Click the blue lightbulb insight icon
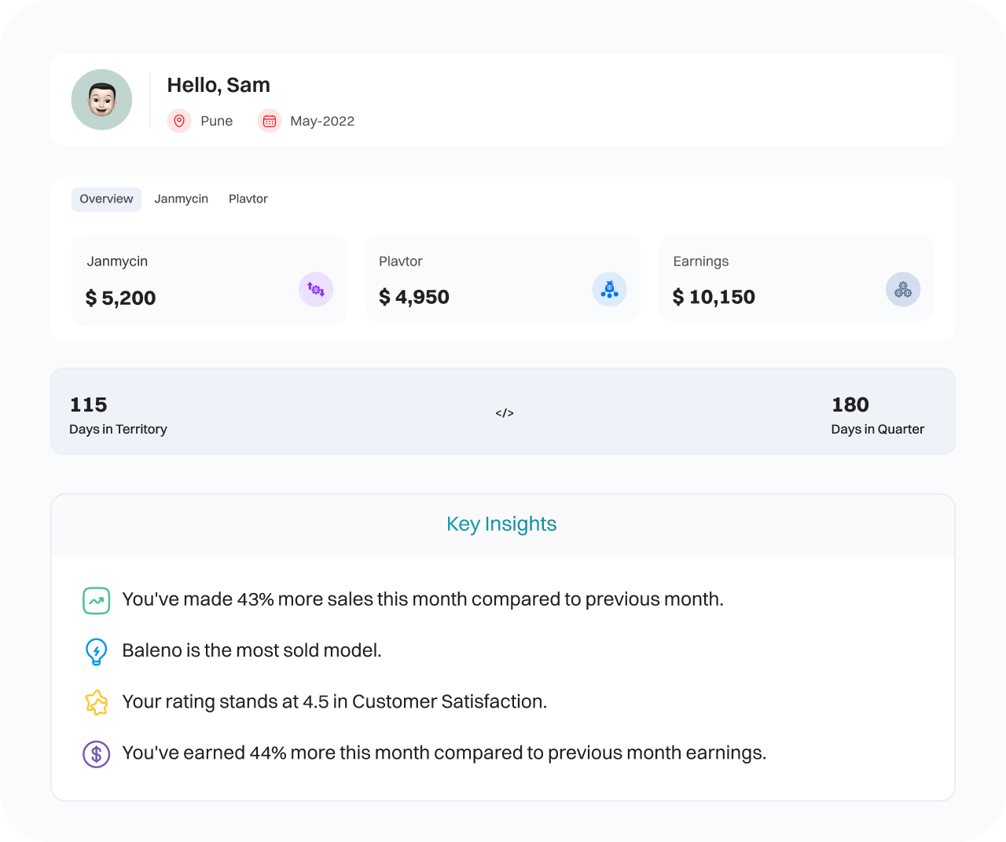Image resolution: width=1006 pixels, height=842 pixels. pyautogui.click(x=96, y=651)
